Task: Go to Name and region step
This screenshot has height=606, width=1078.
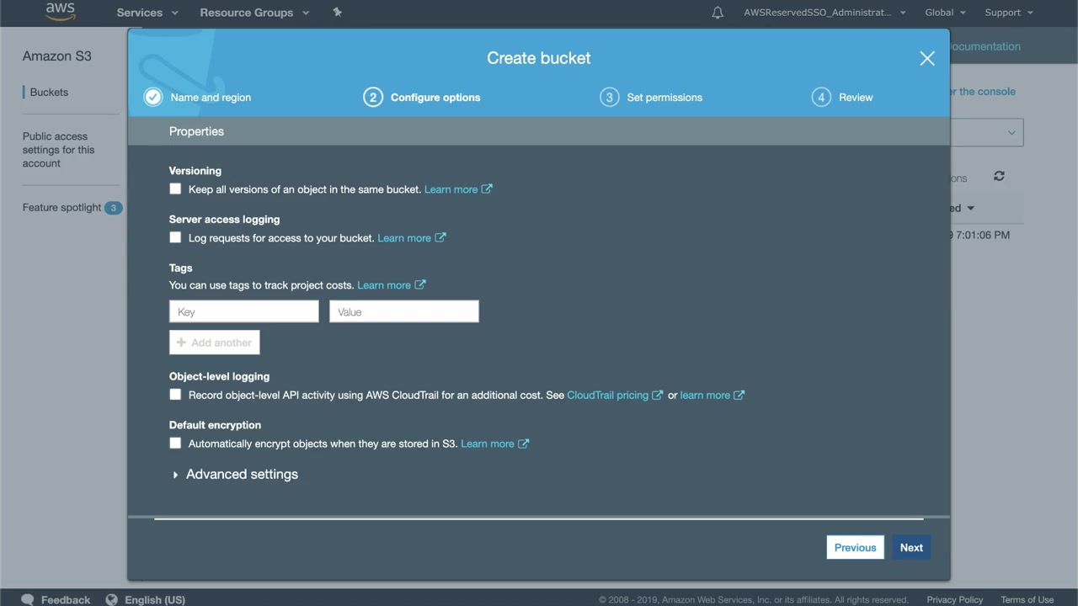Action: tap(211, 98)
